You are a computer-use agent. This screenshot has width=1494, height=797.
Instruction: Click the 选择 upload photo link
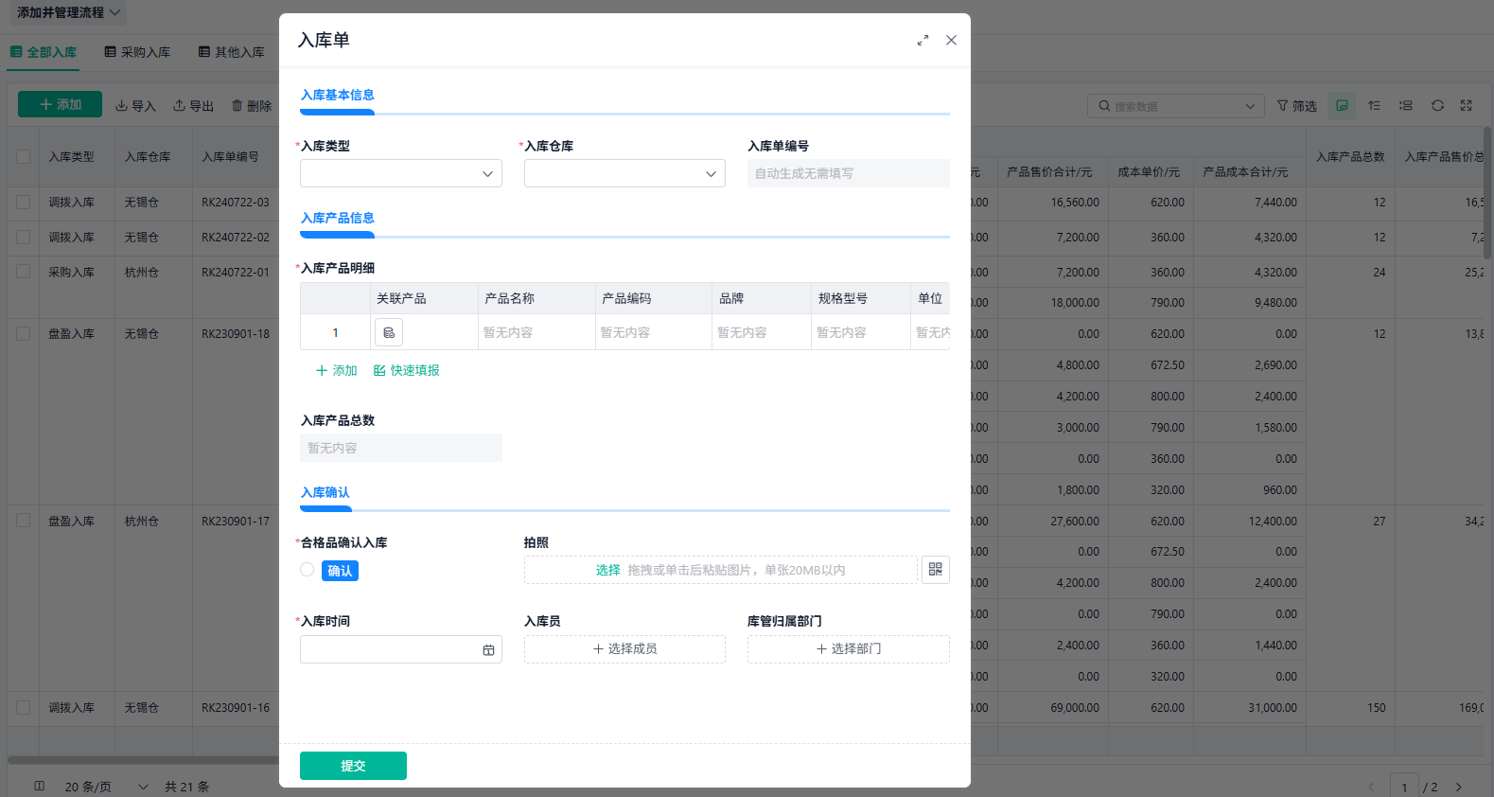(607, 570)
